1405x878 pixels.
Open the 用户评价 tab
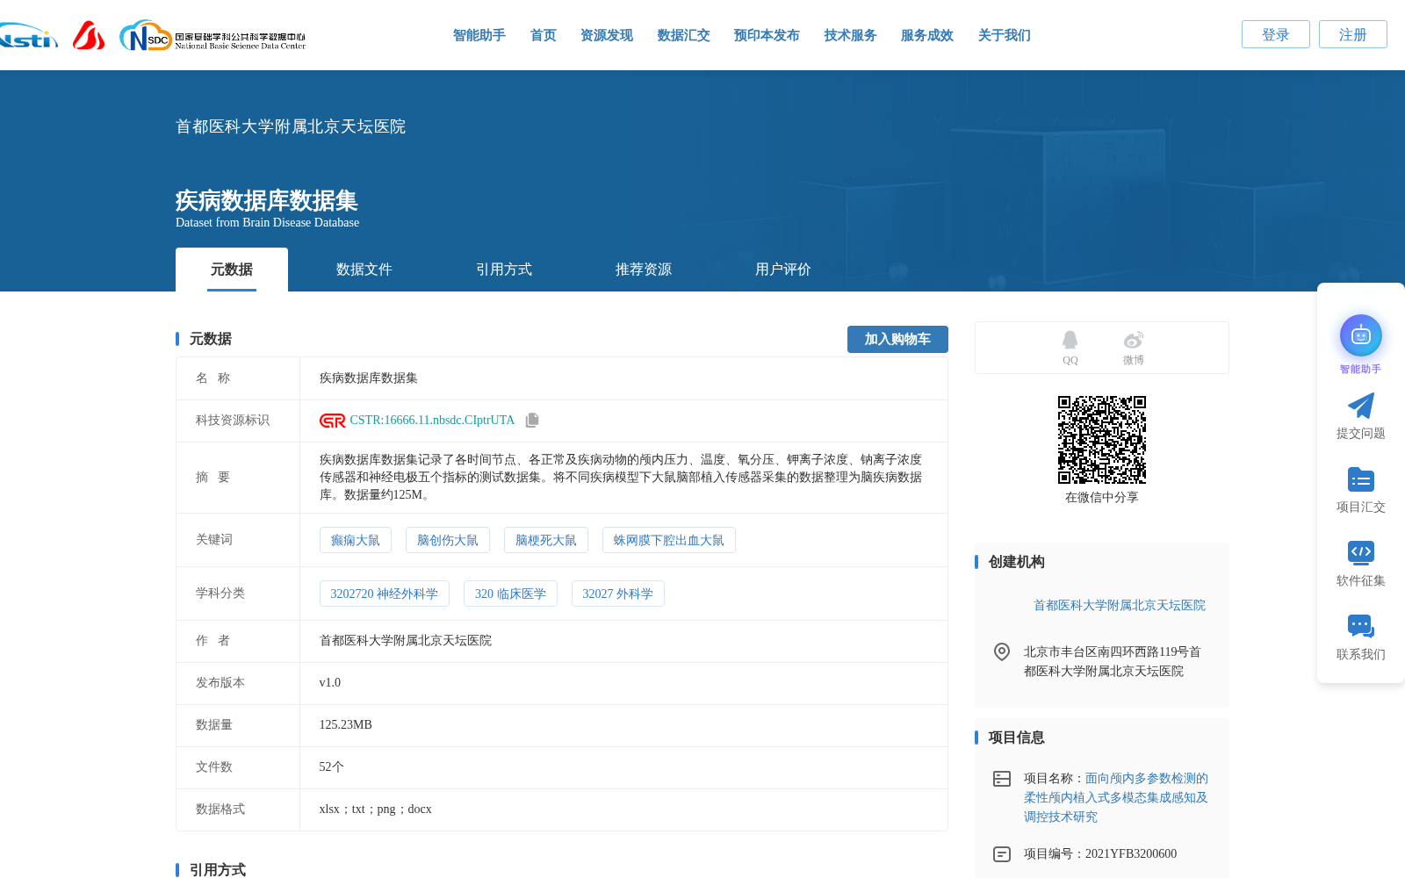(x=782, y=270)
